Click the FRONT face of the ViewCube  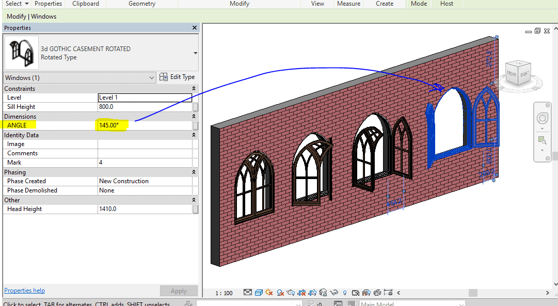point(512,73)
